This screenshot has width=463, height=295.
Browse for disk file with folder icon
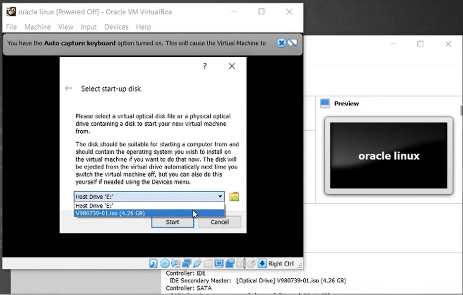(x=234, y=197)
